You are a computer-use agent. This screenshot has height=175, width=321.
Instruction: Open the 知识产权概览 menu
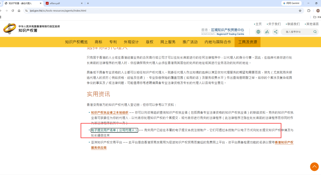(76, 42)
